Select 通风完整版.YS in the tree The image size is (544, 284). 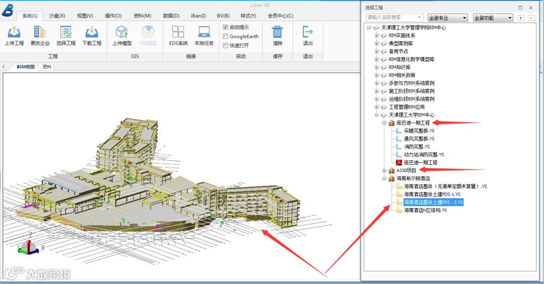point(419,139)
